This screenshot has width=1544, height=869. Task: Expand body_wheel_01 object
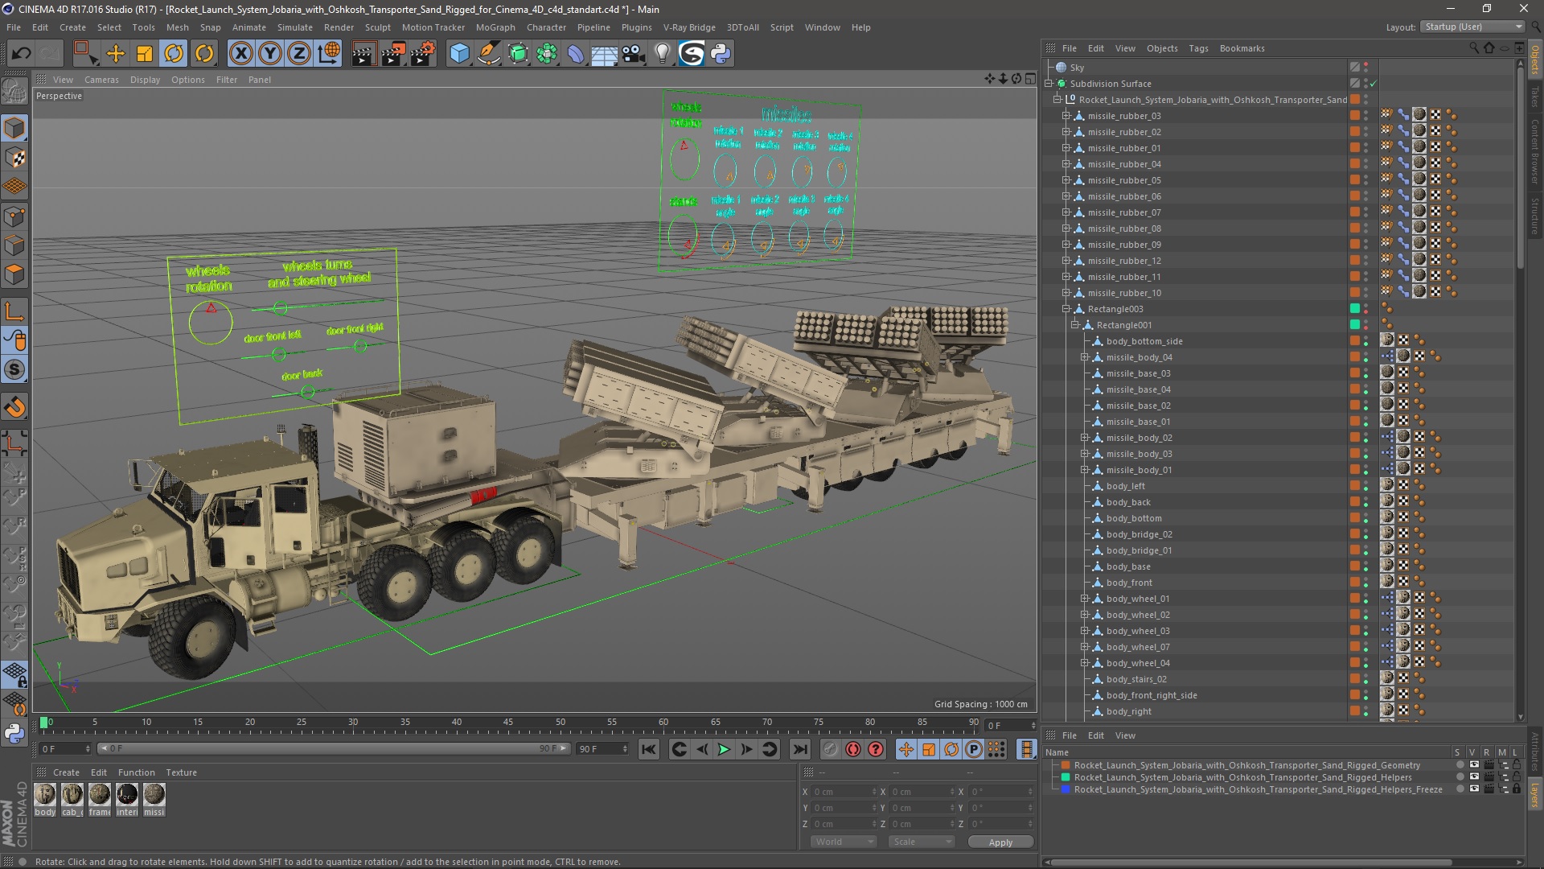click(1084, 599)
